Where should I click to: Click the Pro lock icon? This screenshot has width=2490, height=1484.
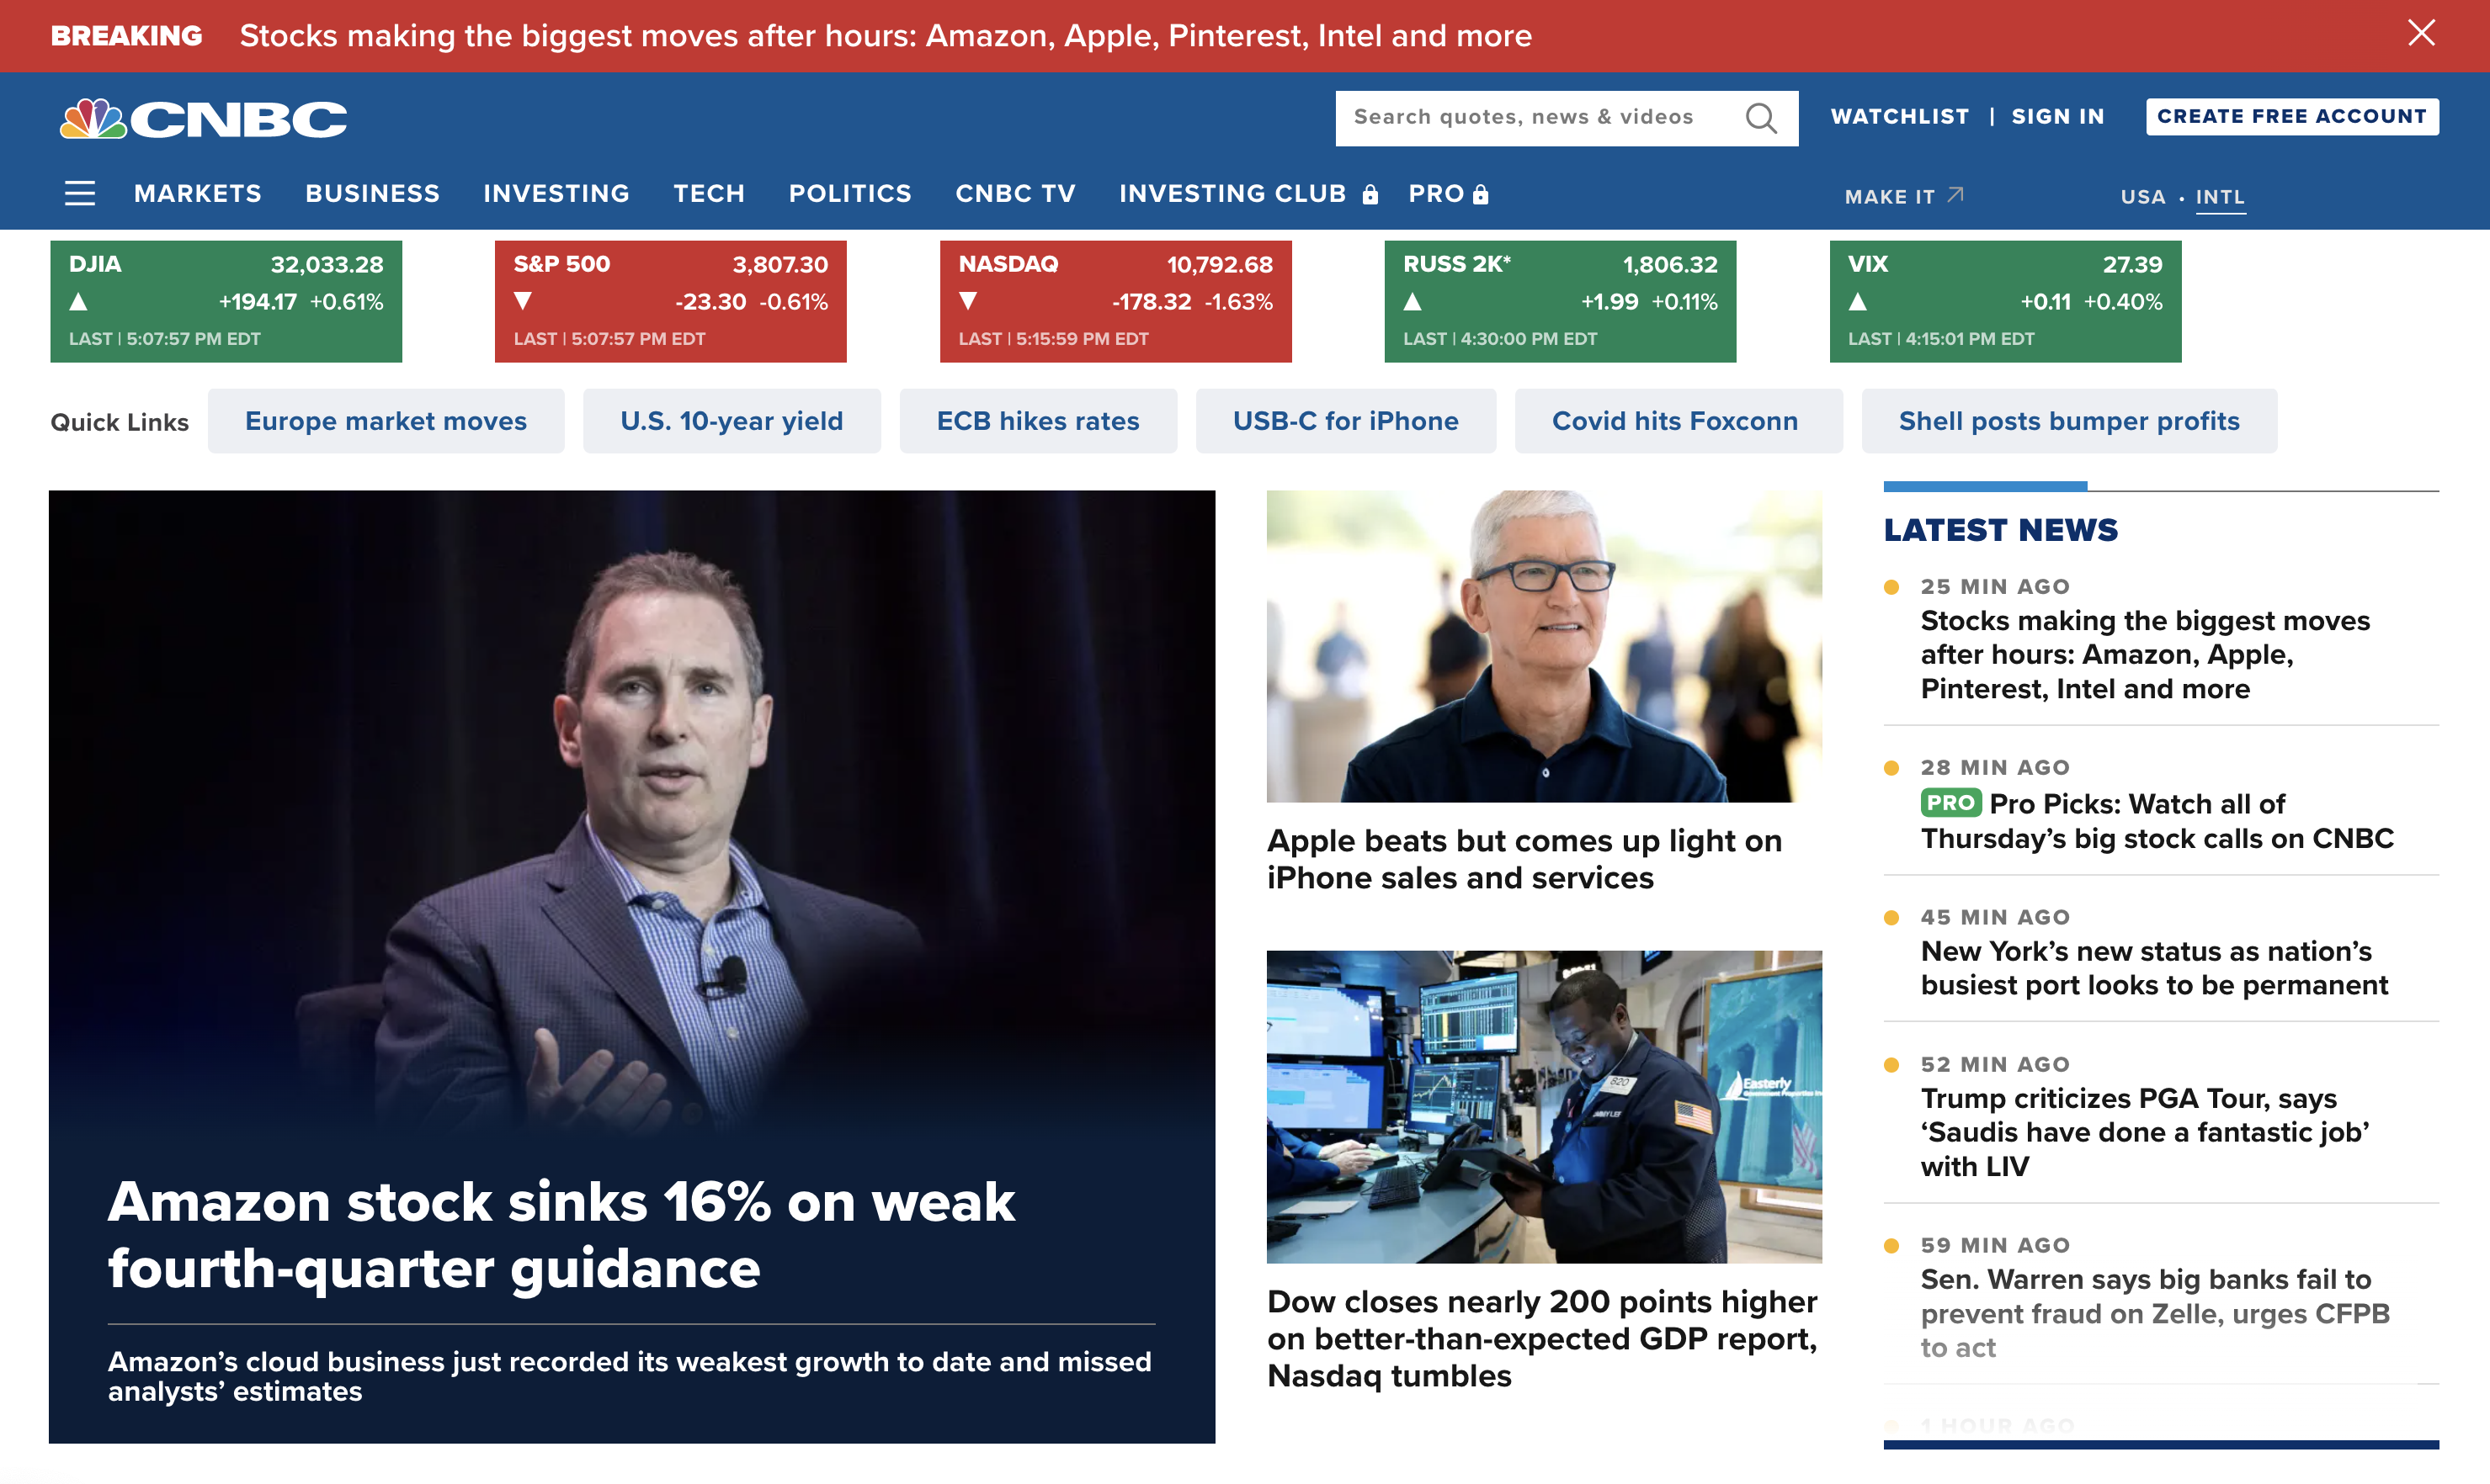coord(1481,194)
